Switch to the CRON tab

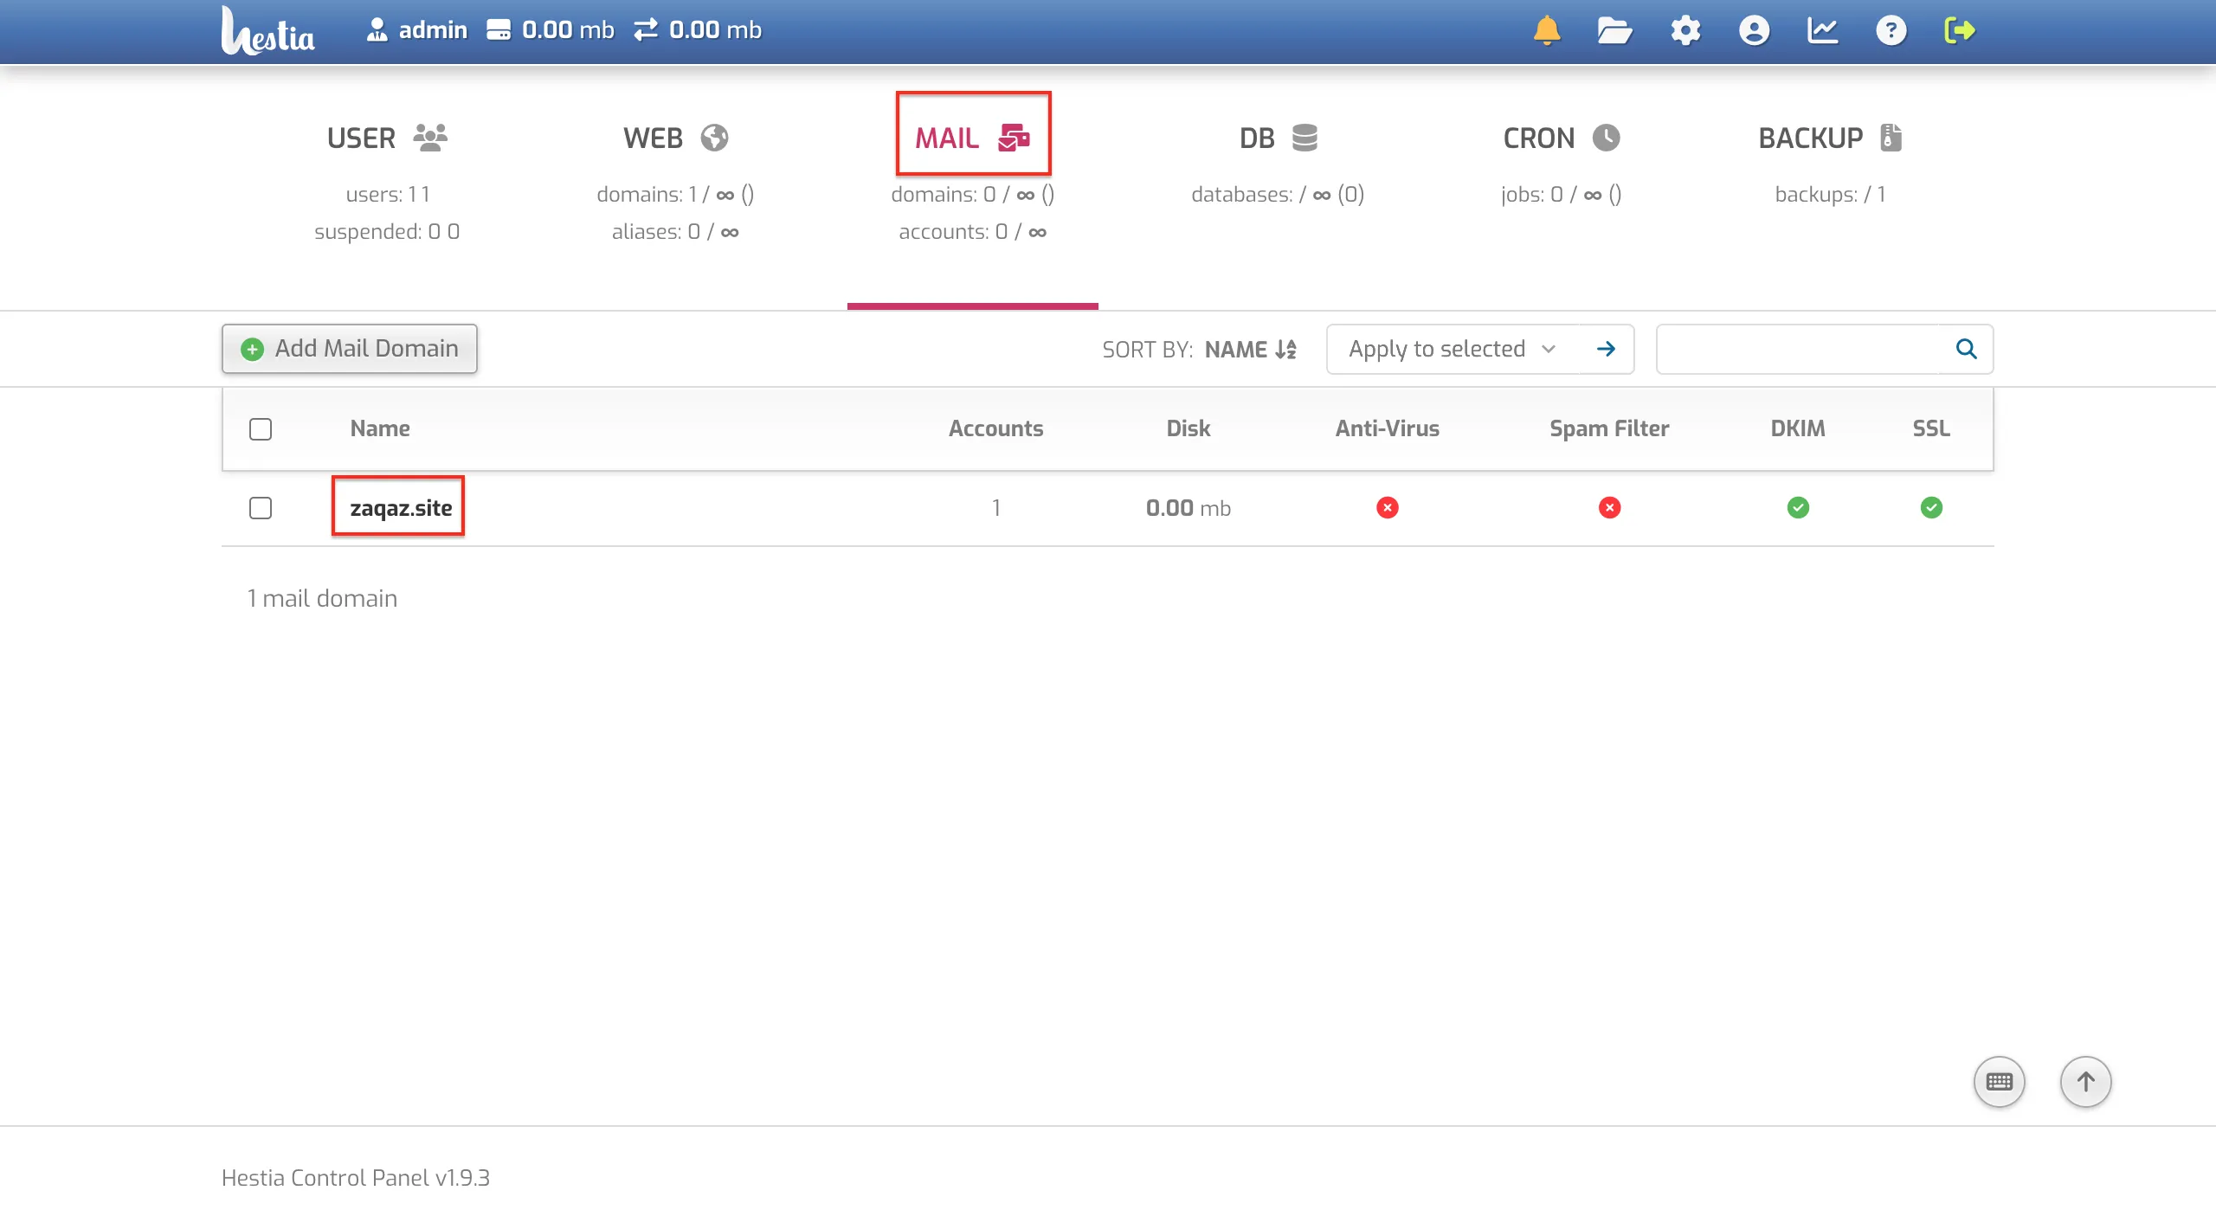(x=1561, y=138)
